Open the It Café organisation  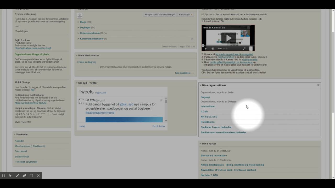(204, 111)
